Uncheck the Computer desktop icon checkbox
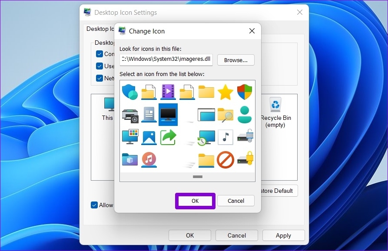 tap(99, 54)
